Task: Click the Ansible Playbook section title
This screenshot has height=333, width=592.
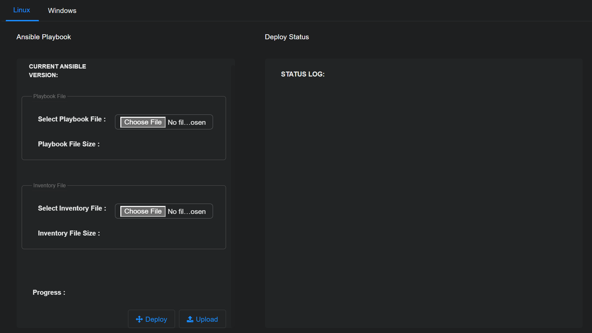Action: coord(44,37)
